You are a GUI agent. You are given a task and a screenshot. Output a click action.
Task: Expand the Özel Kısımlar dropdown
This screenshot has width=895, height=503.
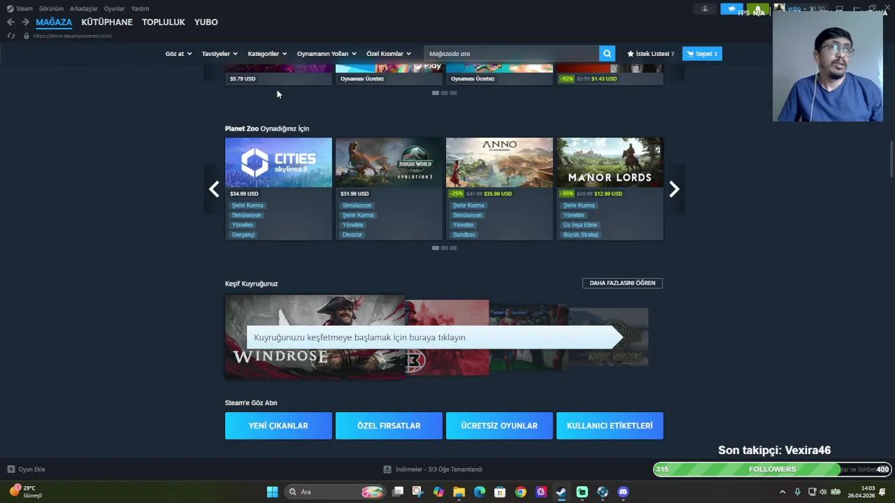pos(389,54)
